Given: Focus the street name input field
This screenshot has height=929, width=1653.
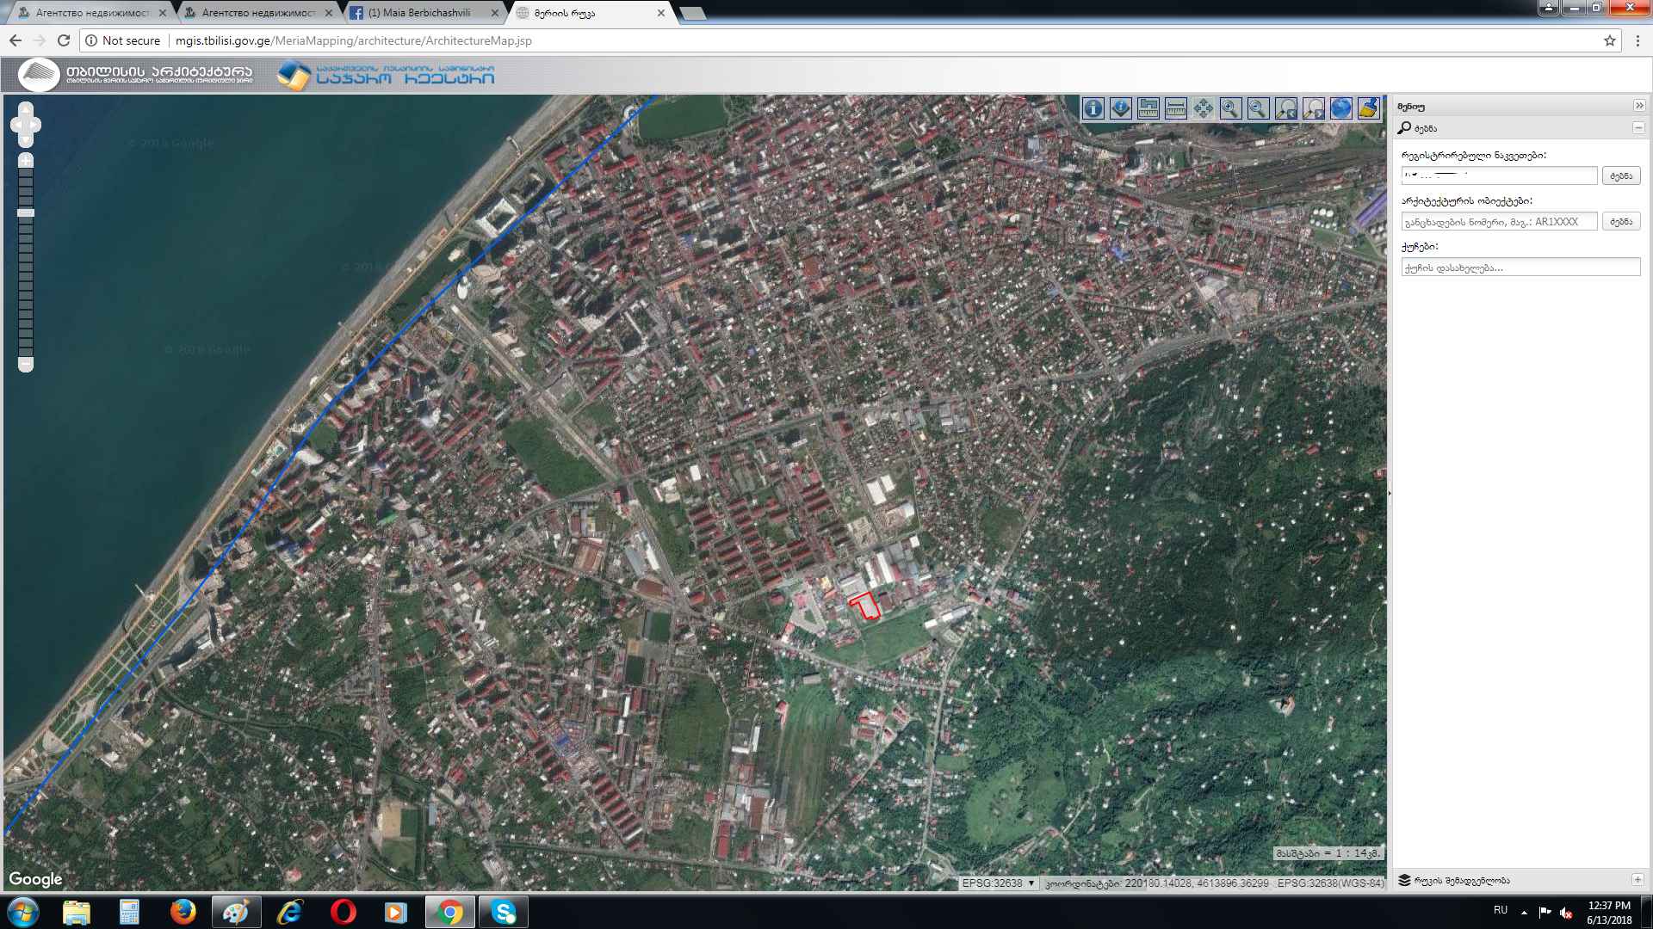Looking at the screenshot, I should click(1520, 268).
